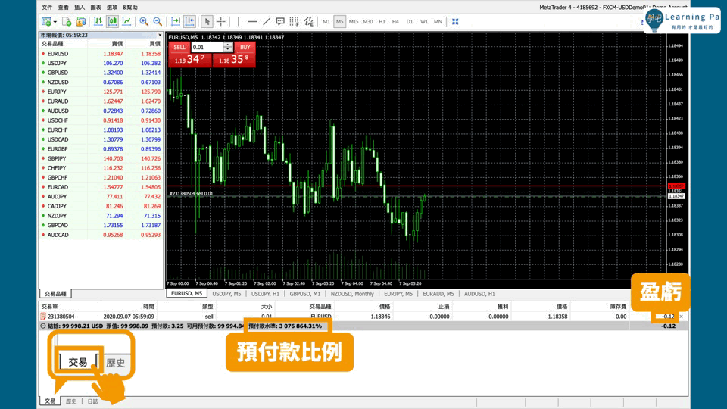
Task: Switch to NZDUSD, Monthly chart tab
Action: pyautogui.click(x=352, y=294)
